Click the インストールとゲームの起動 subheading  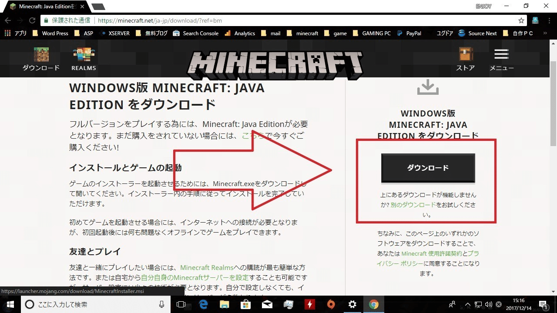[125, 168]
